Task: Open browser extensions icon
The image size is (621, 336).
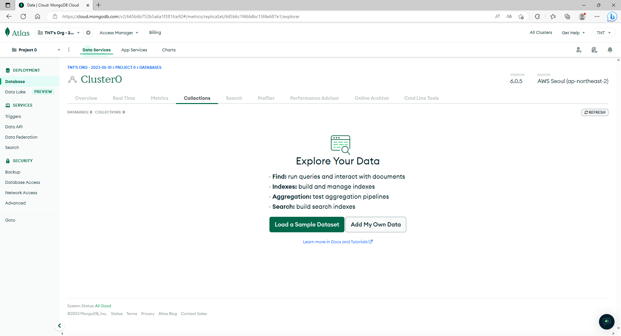Action: click(x=538, y=16)
